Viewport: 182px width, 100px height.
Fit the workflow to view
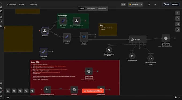tap(8, 91)
